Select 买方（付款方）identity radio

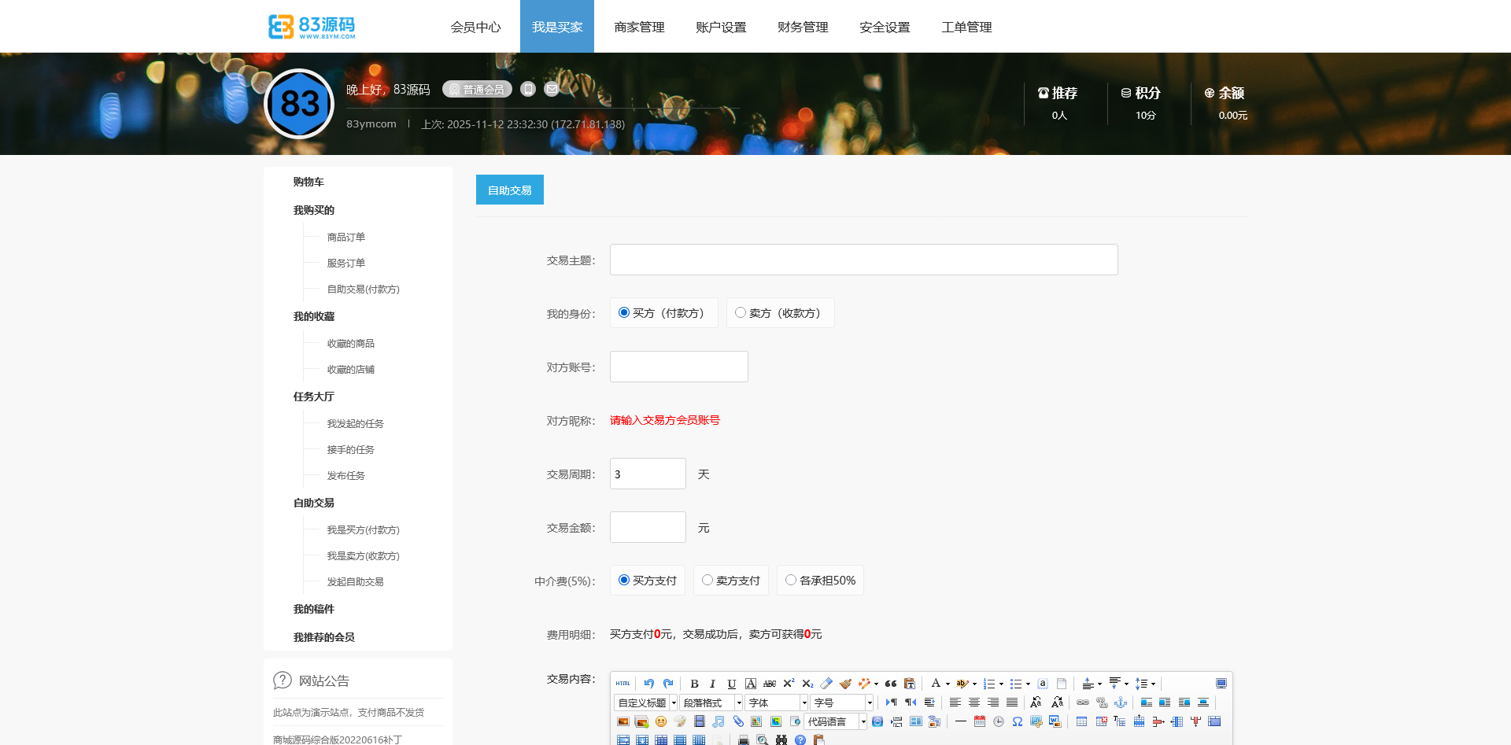pyautogui.click(x=624, y=312)
